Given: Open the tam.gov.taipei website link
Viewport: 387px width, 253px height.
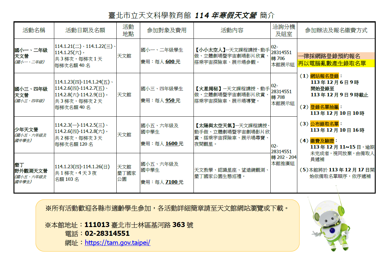Looking at the screenshot, I should [118, 242].
